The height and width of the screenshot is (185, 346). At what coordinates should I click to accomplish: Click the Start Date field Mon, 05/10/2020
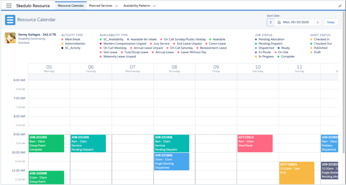coord(294,22)
